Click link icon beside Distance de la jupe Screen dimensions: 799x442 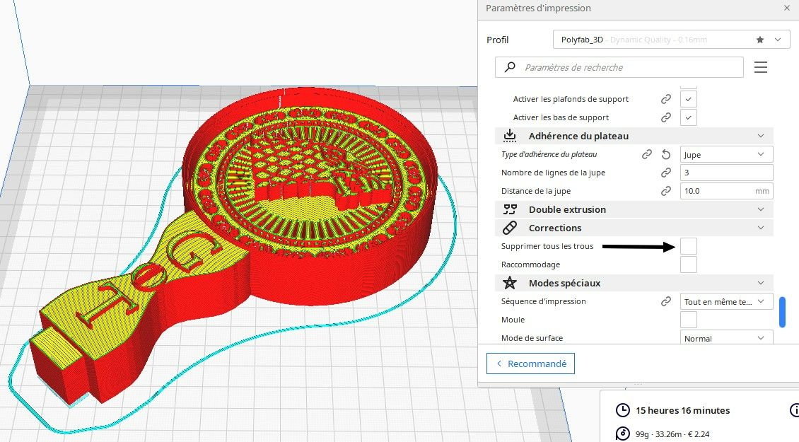pos(665,191)
